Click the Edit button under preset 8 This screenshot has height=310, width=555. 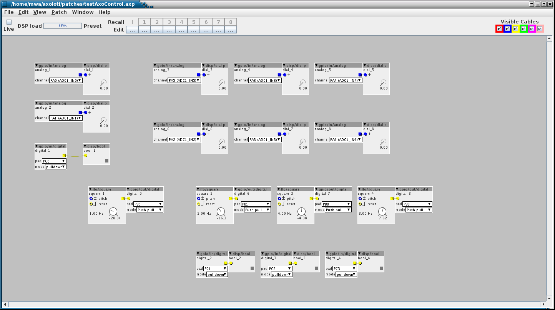click(x=231, y=30)
